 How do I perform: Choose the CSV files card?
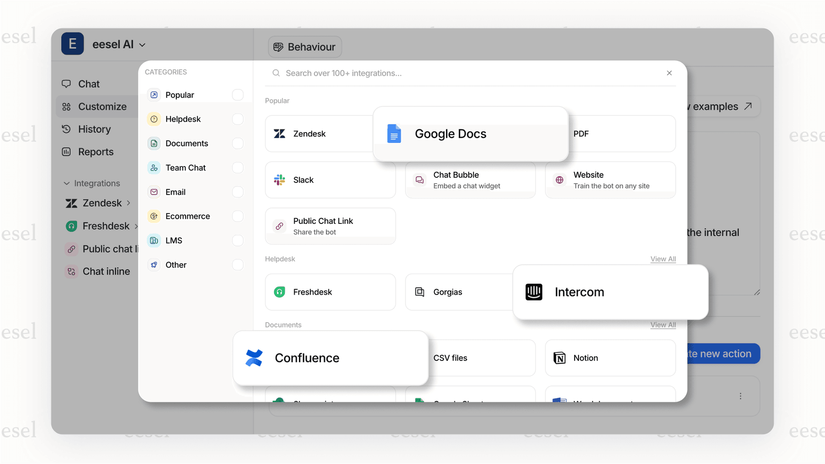pos(481,358)
